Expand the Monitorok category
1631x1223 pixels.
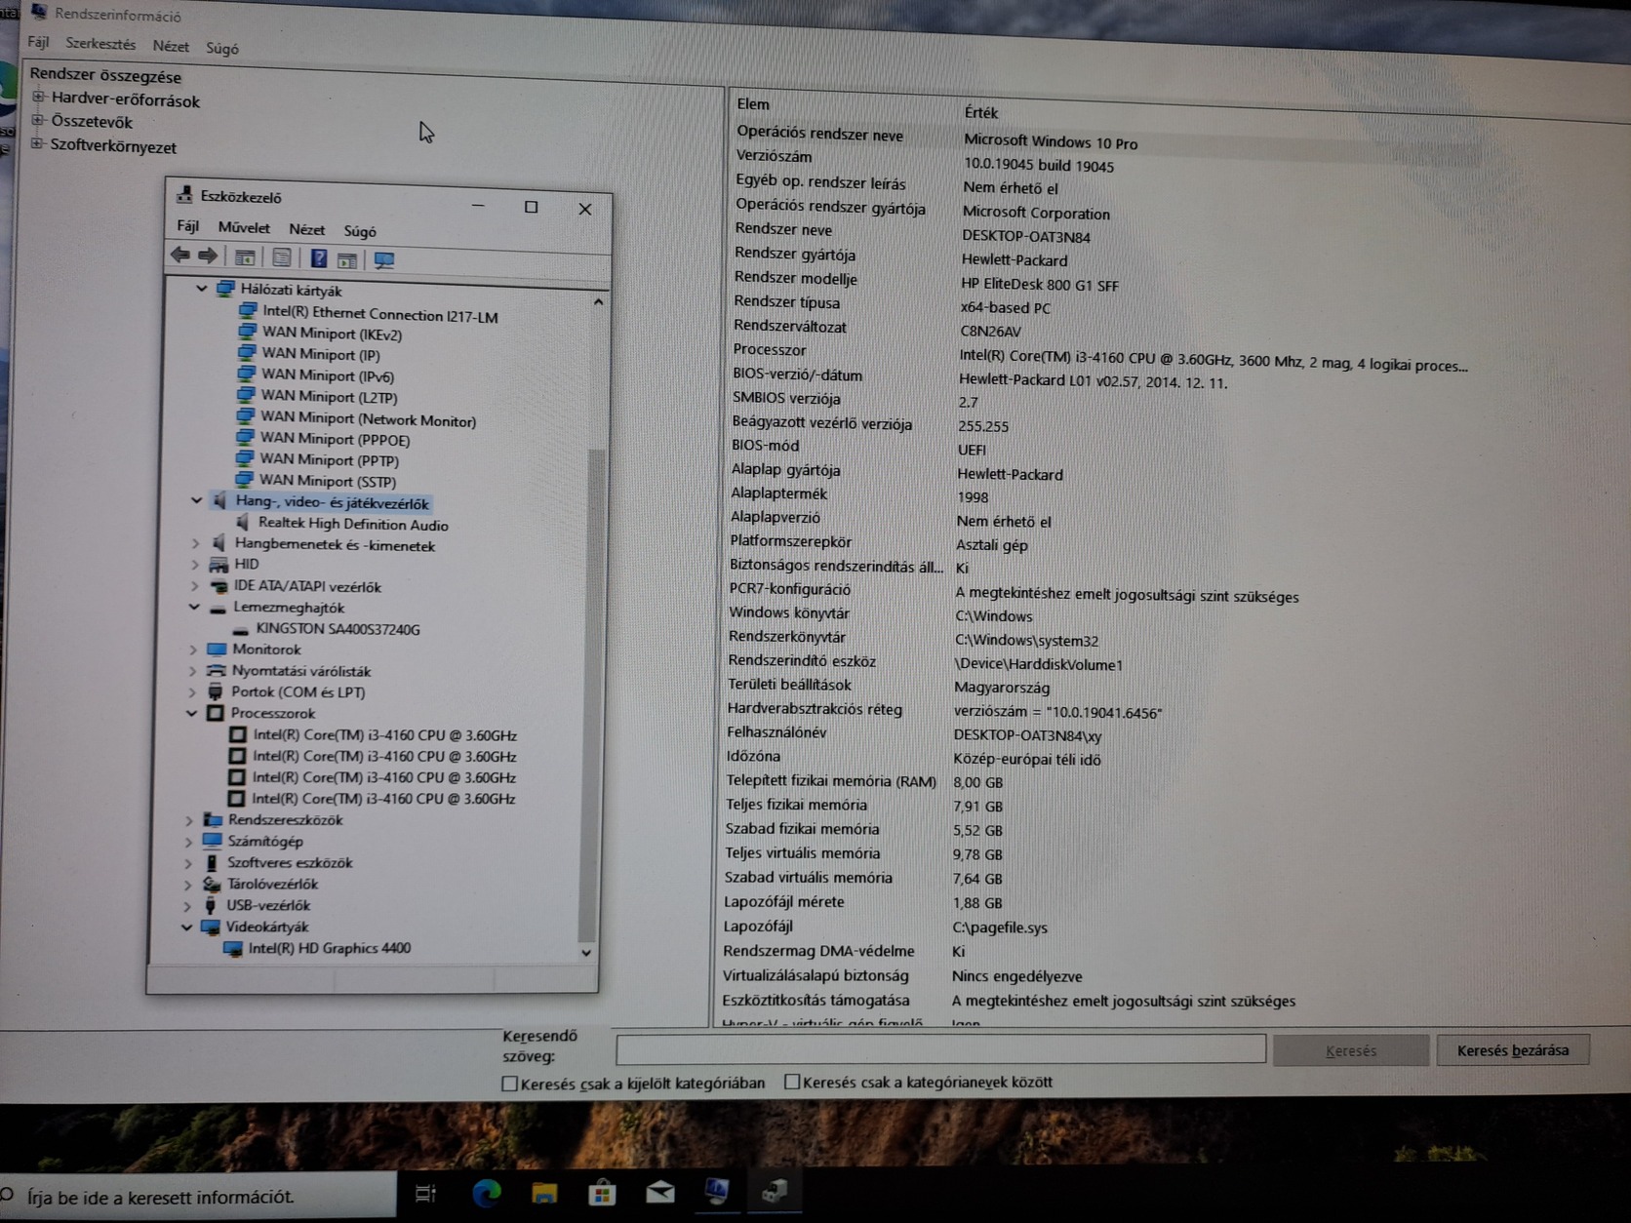pos(193,650)
